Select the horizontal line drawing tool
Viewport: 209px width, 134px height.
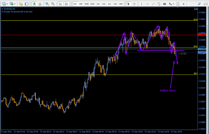147,4
